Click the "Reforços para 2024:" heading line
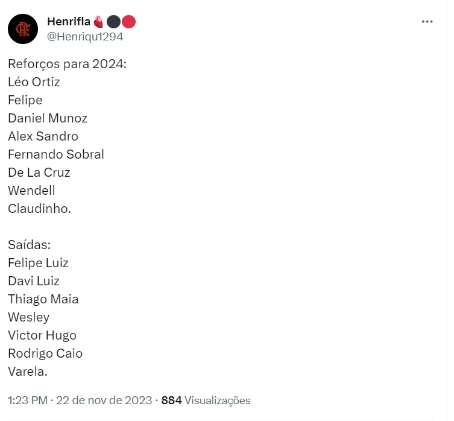454x421 pixels. pos(68,64)
